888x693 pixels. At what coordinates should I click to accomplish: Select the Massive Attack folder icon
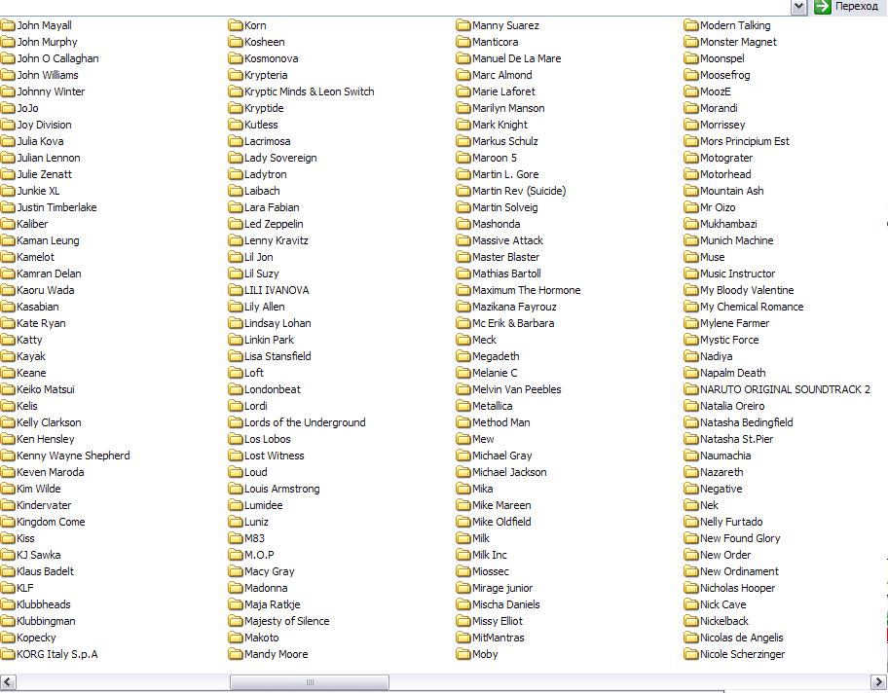(x=463, y=240)
